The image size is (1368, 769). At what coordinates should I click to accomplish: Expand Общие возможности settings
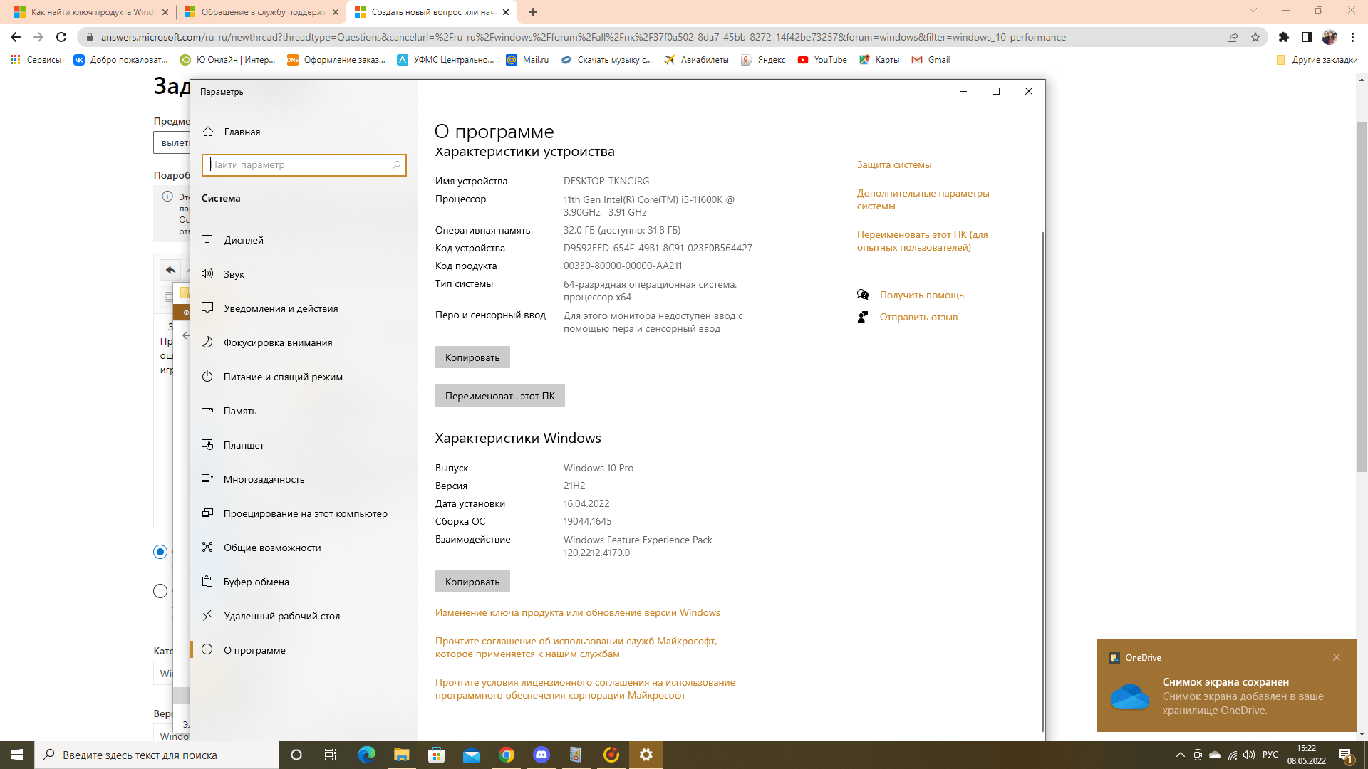[x=272, y=548]
